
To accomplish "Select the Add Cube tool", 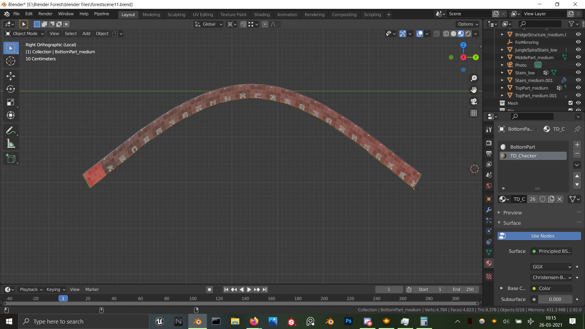I will [11, 158].
